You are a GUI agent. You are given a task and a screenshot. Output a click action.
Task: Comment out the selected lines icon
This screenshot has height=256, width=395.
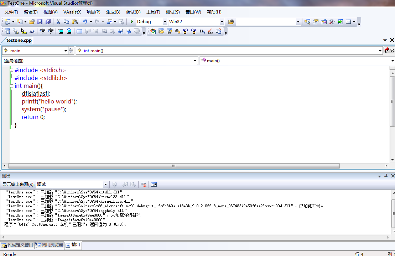point(61,31)
